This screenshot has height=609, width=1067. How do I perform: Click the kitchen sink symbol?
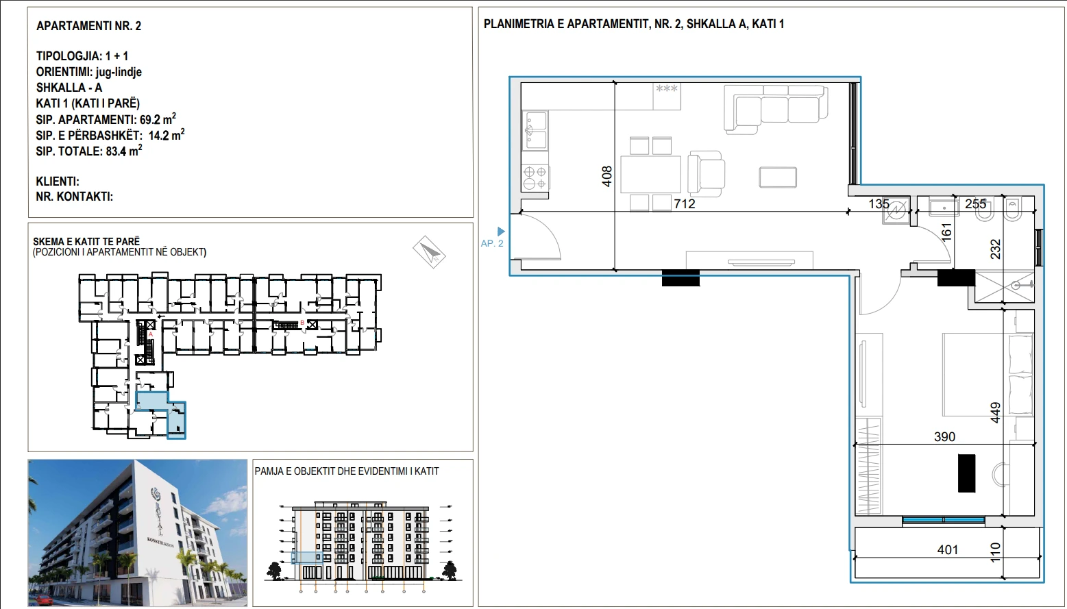pos(536,130)
